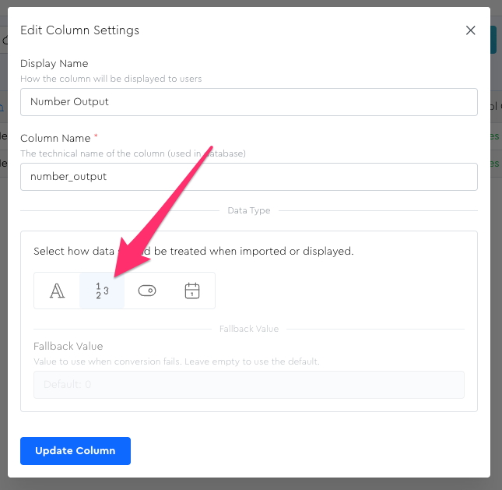Screen dimensions: 502x490
Task: Click the conversion fails helper text
Action: click(176, 361)
